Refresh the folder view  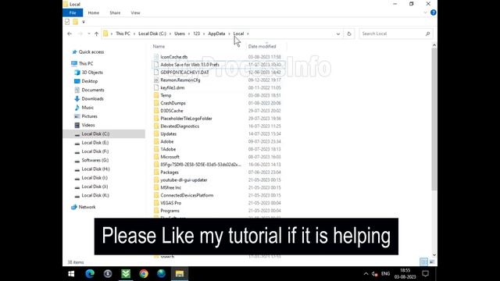(x=349, y=34)
